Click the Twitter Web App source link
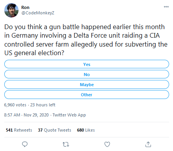The width and height of the screenshot is (173, 151). [x=69, y=115]
